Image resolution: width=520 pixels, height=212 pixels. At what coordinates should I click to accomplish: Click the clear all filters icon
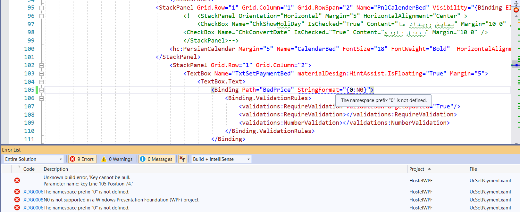coord(182,159)
